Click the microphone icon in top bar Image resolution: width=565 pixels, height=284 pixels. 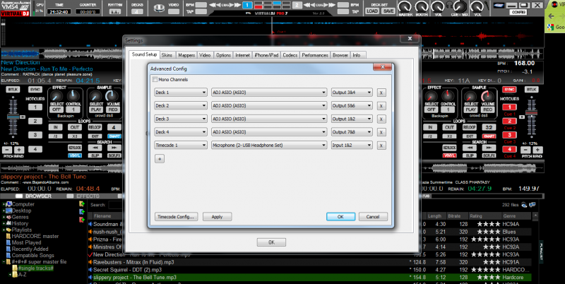[x=486, y=6]
